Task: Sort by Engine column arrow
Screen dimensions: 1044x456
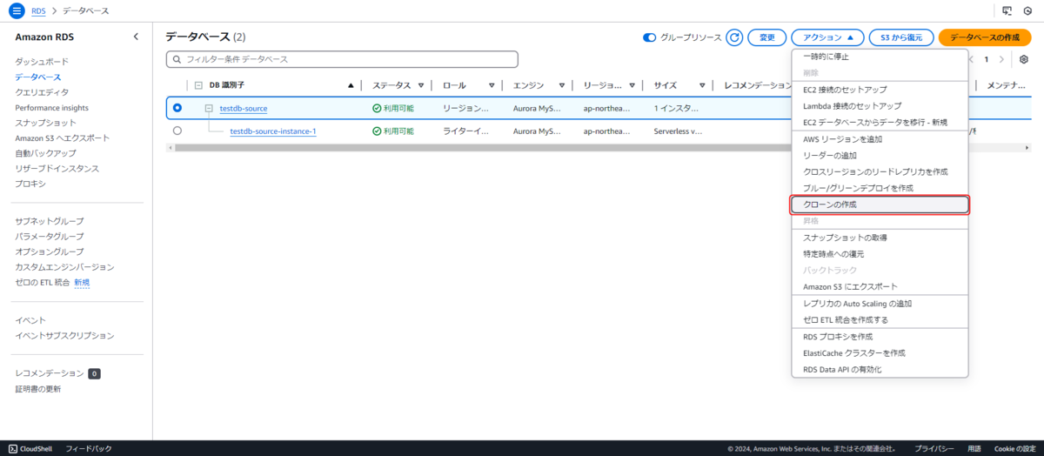Action: point(562,85)
